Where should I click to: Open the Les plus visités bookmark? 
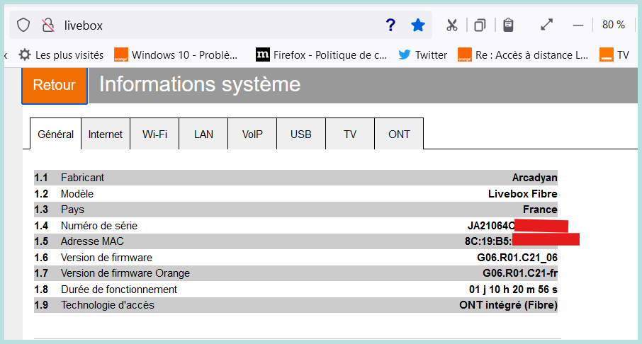point(61,55)
